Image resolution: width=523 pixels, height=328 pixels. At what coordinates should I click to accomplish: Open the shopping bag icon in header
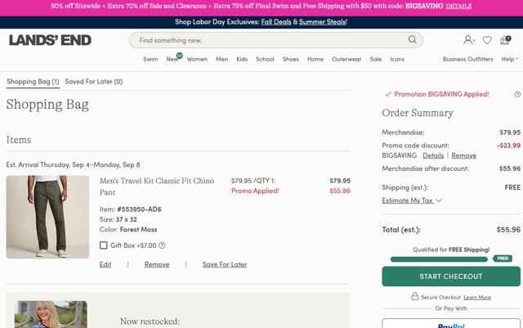pos(505,40)
